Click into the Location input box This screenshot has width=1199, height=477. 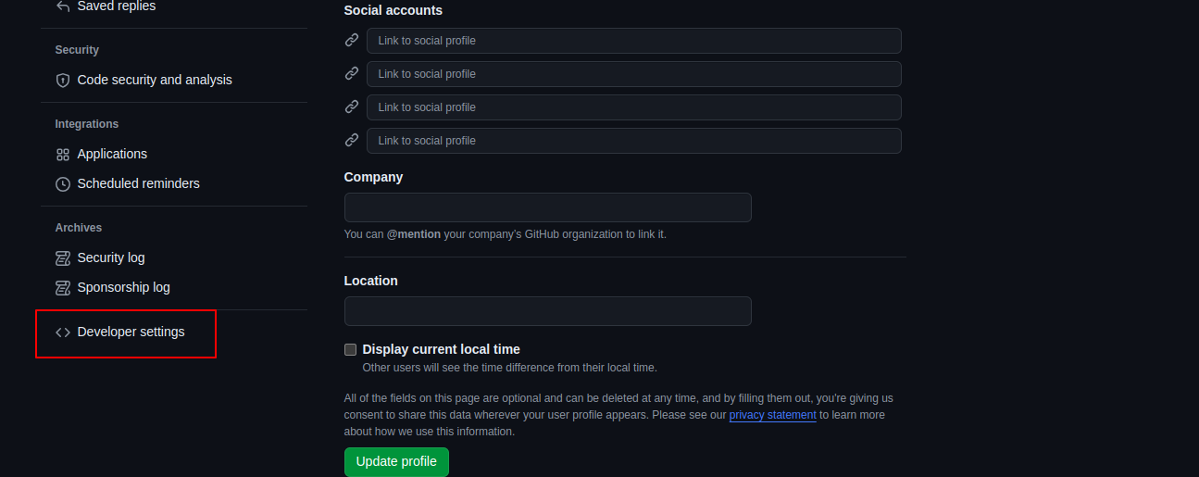pos(547,311)
